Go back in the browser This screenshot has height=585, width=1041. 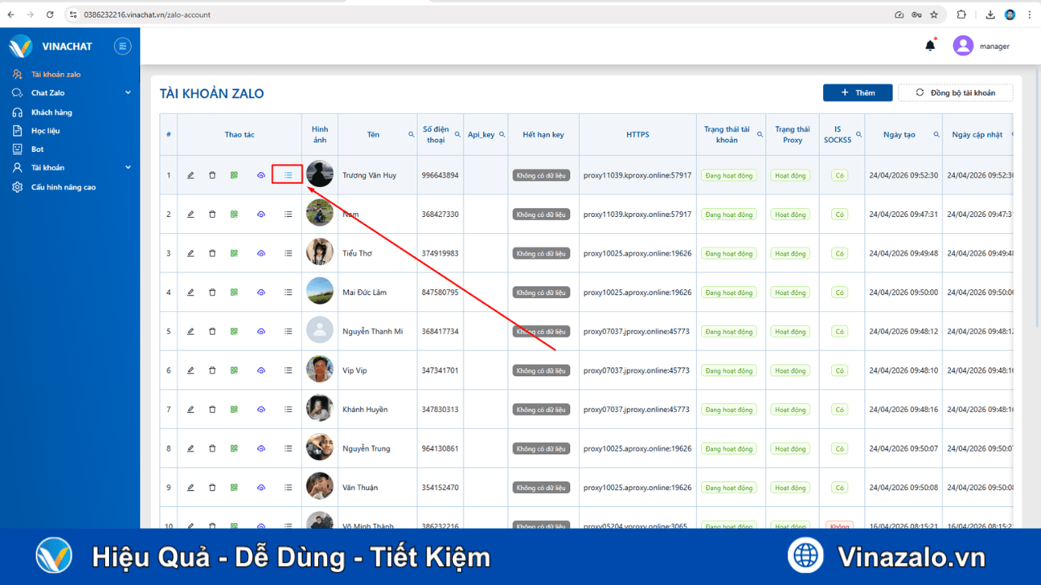point(11,15)
